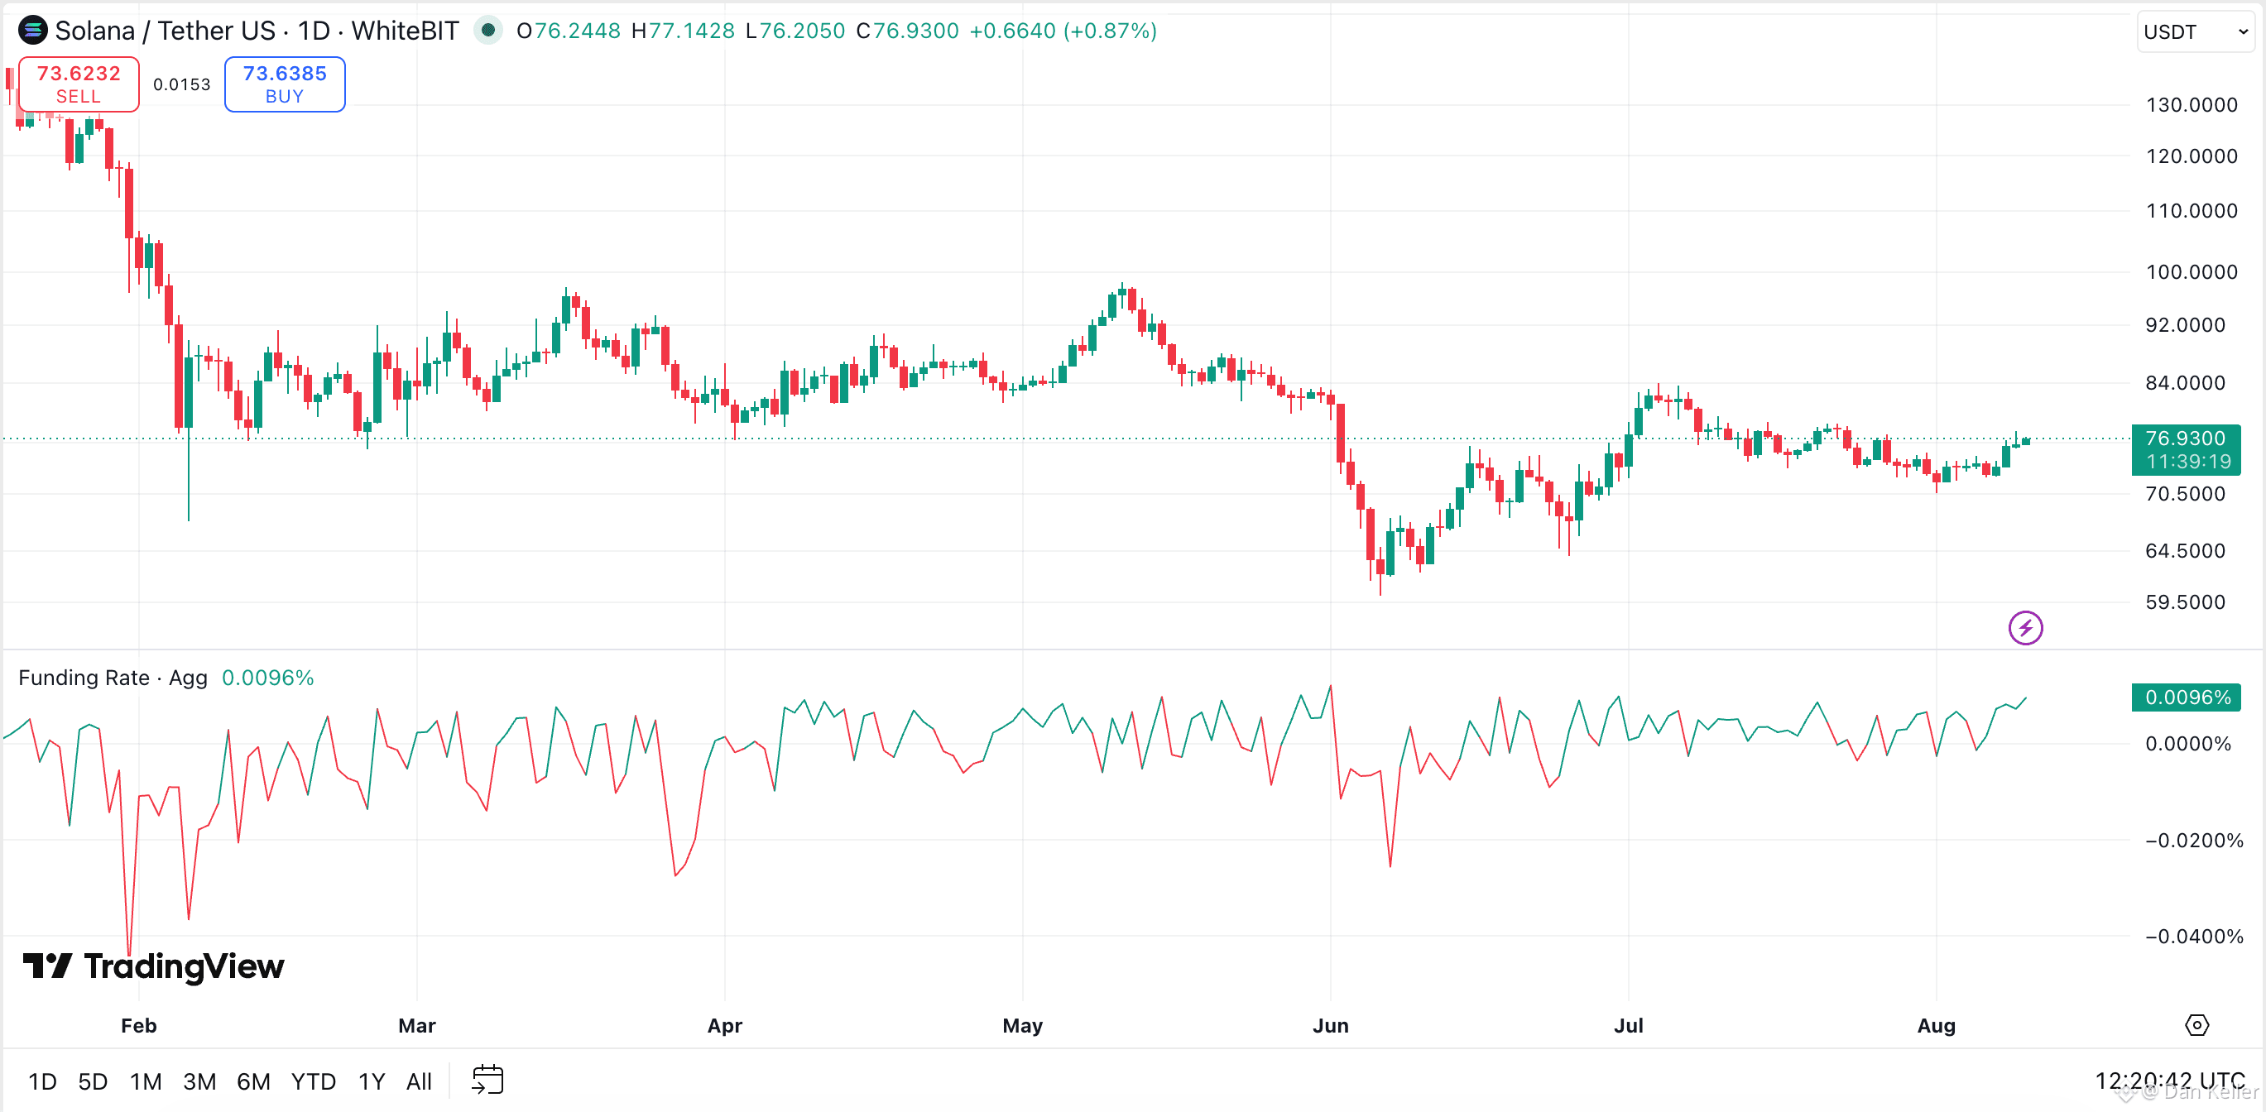The image size is (2266, 1112).
Task: Click the −0.0400% funding axis label
Action: click(x=2194, y=937)
